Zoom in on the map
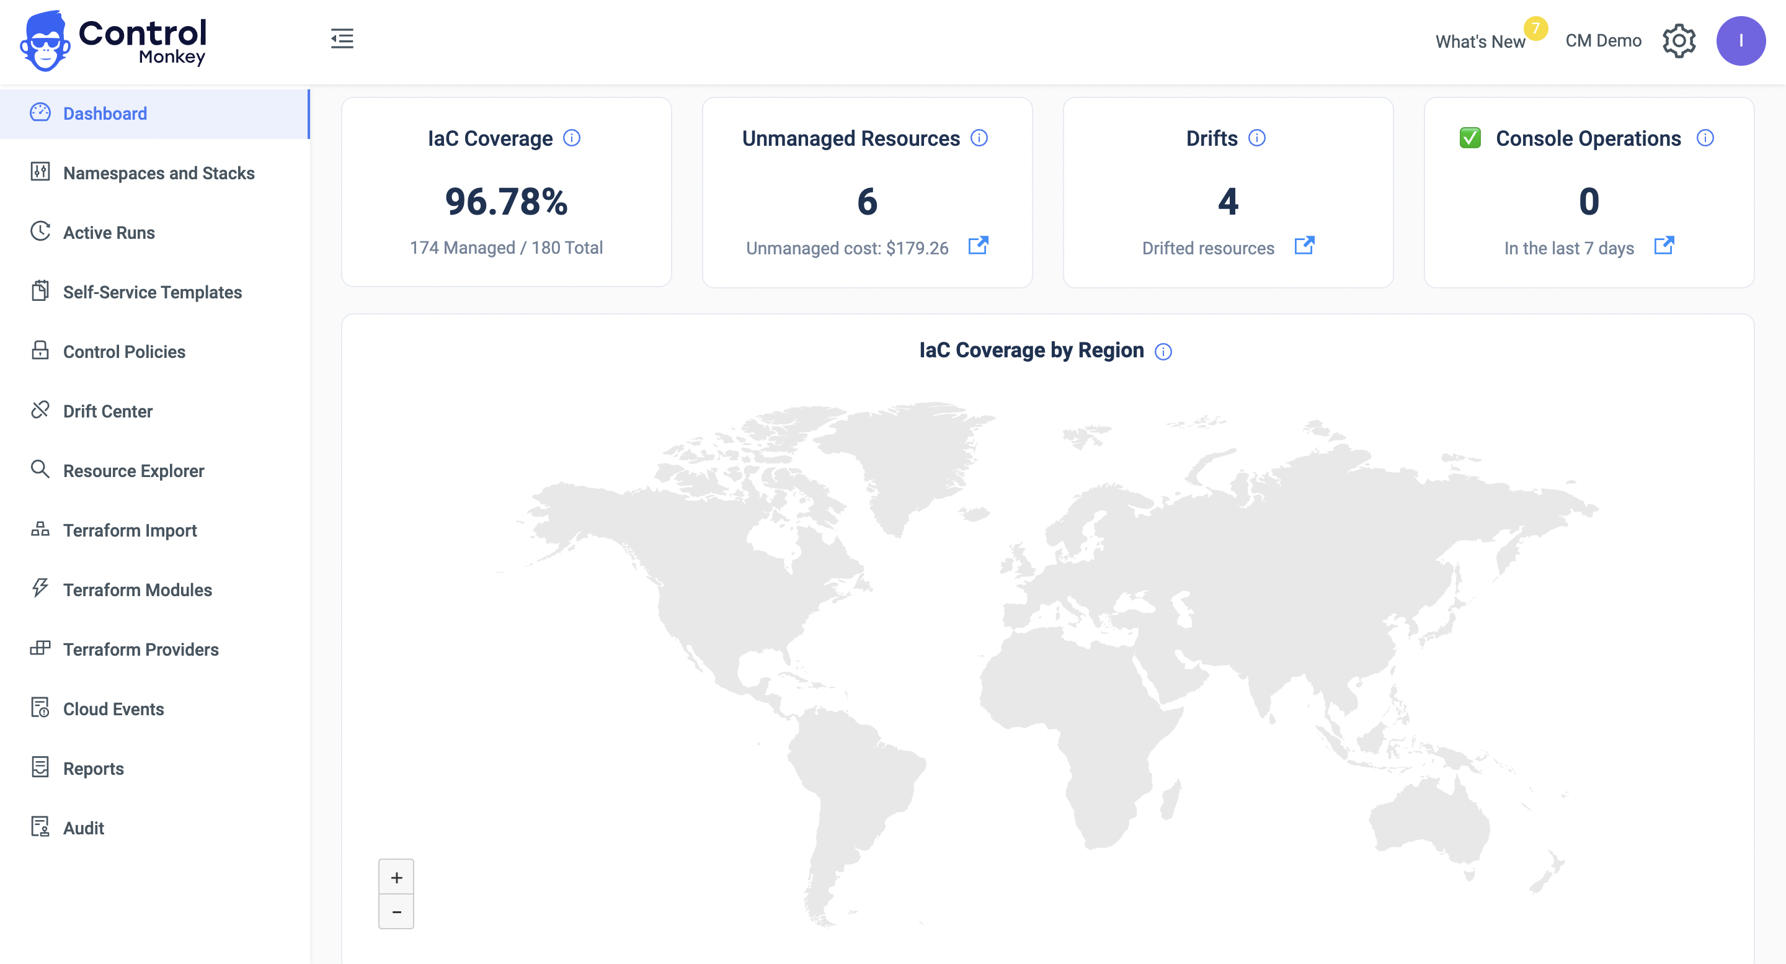The height and width of the screenshot is (964, 1786). point(396,877)
